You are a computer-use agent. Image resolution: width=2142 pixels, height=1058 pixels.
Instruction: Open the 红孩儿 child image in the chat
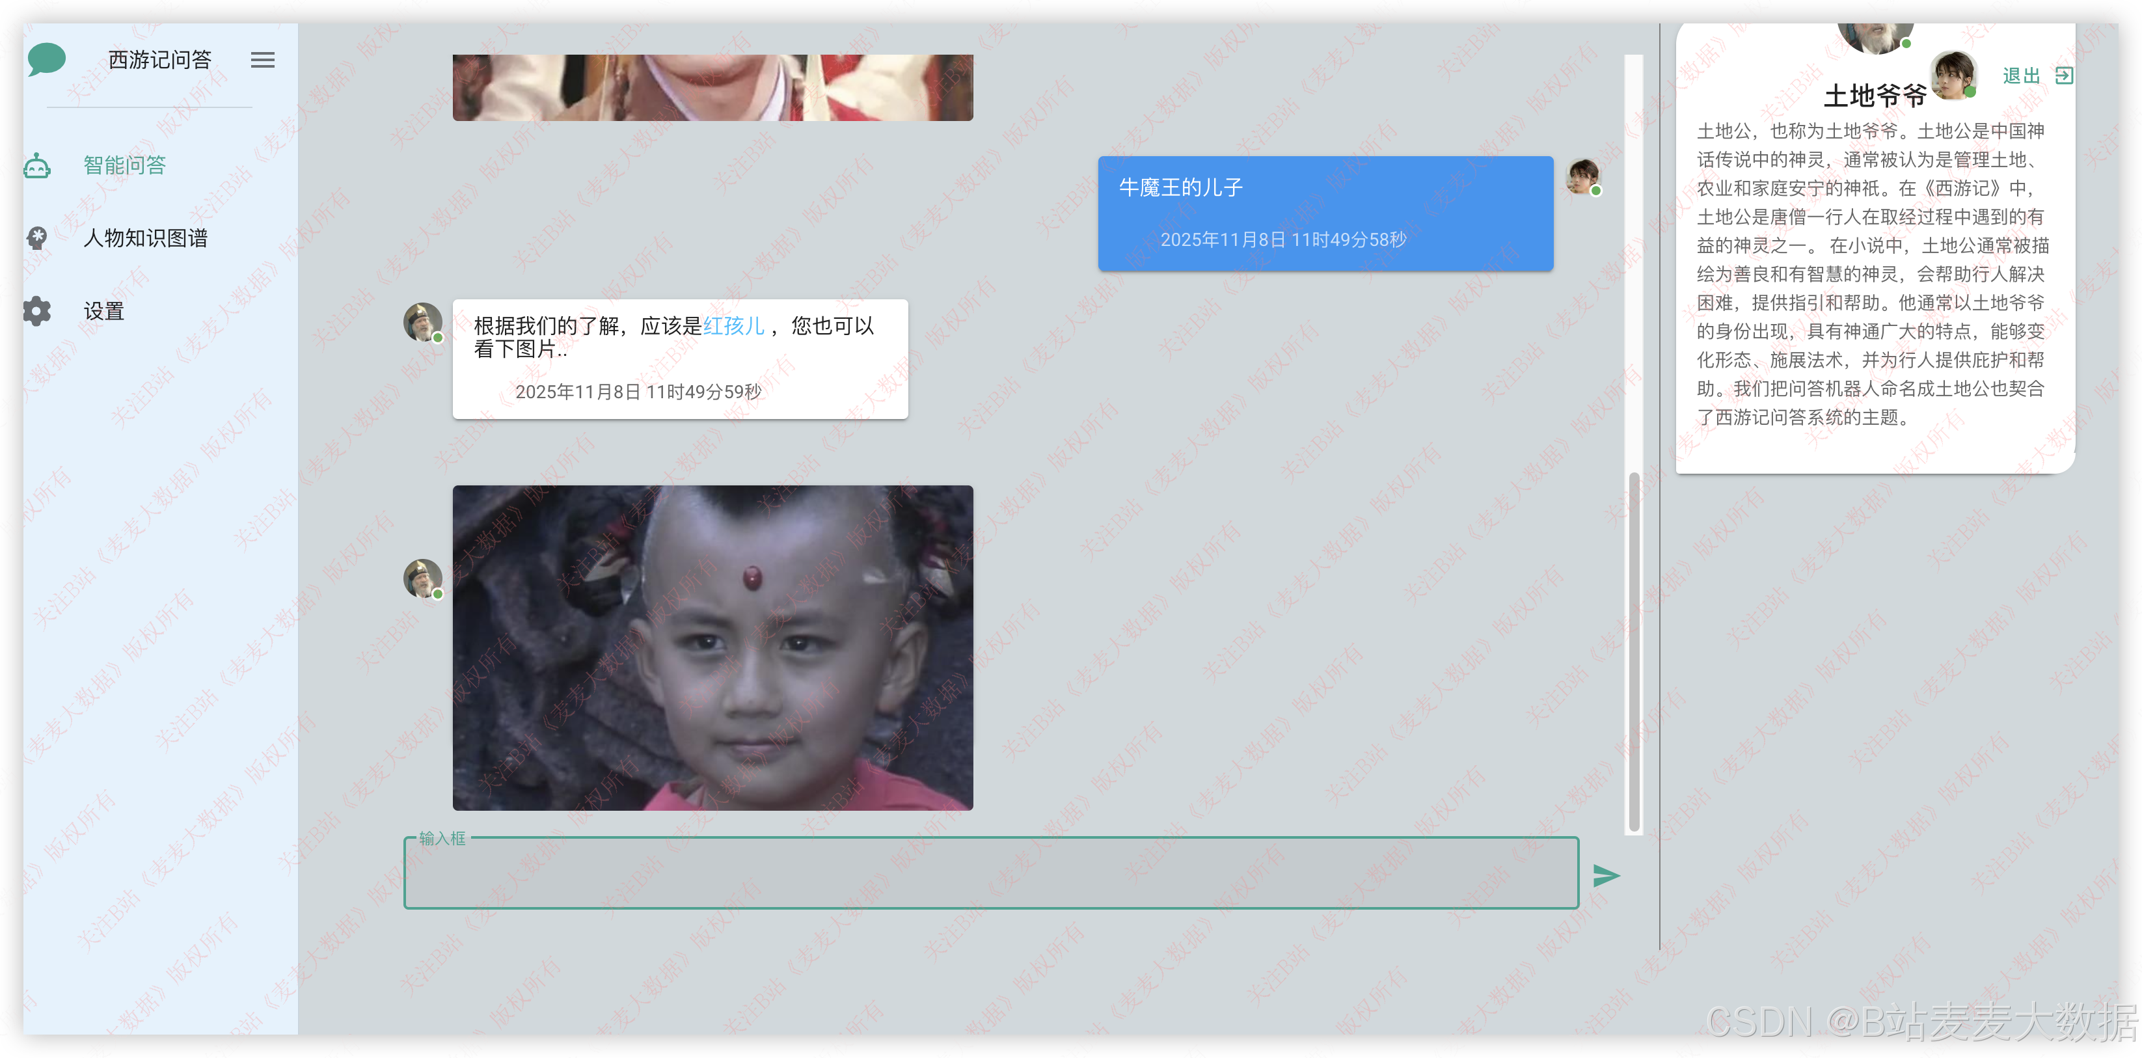click(712, 647)
